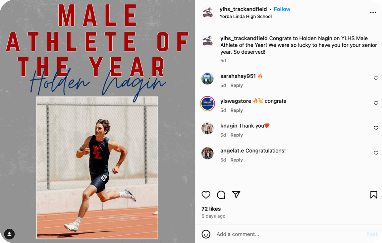View the list of 72 likes

[211, 209]
